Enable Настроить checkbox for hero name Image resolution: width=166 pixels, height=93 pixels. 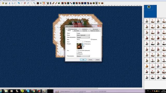[91, 40]
